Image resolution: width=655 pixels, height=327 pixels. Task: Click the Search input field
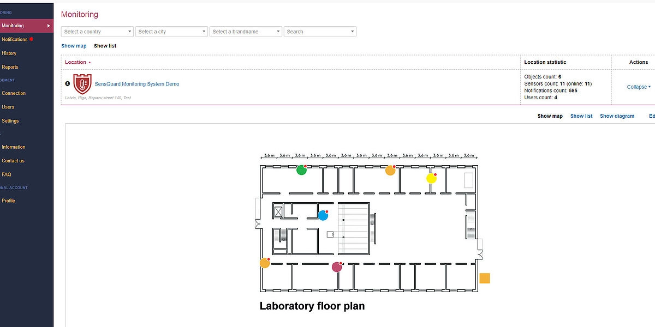(320, 32)
